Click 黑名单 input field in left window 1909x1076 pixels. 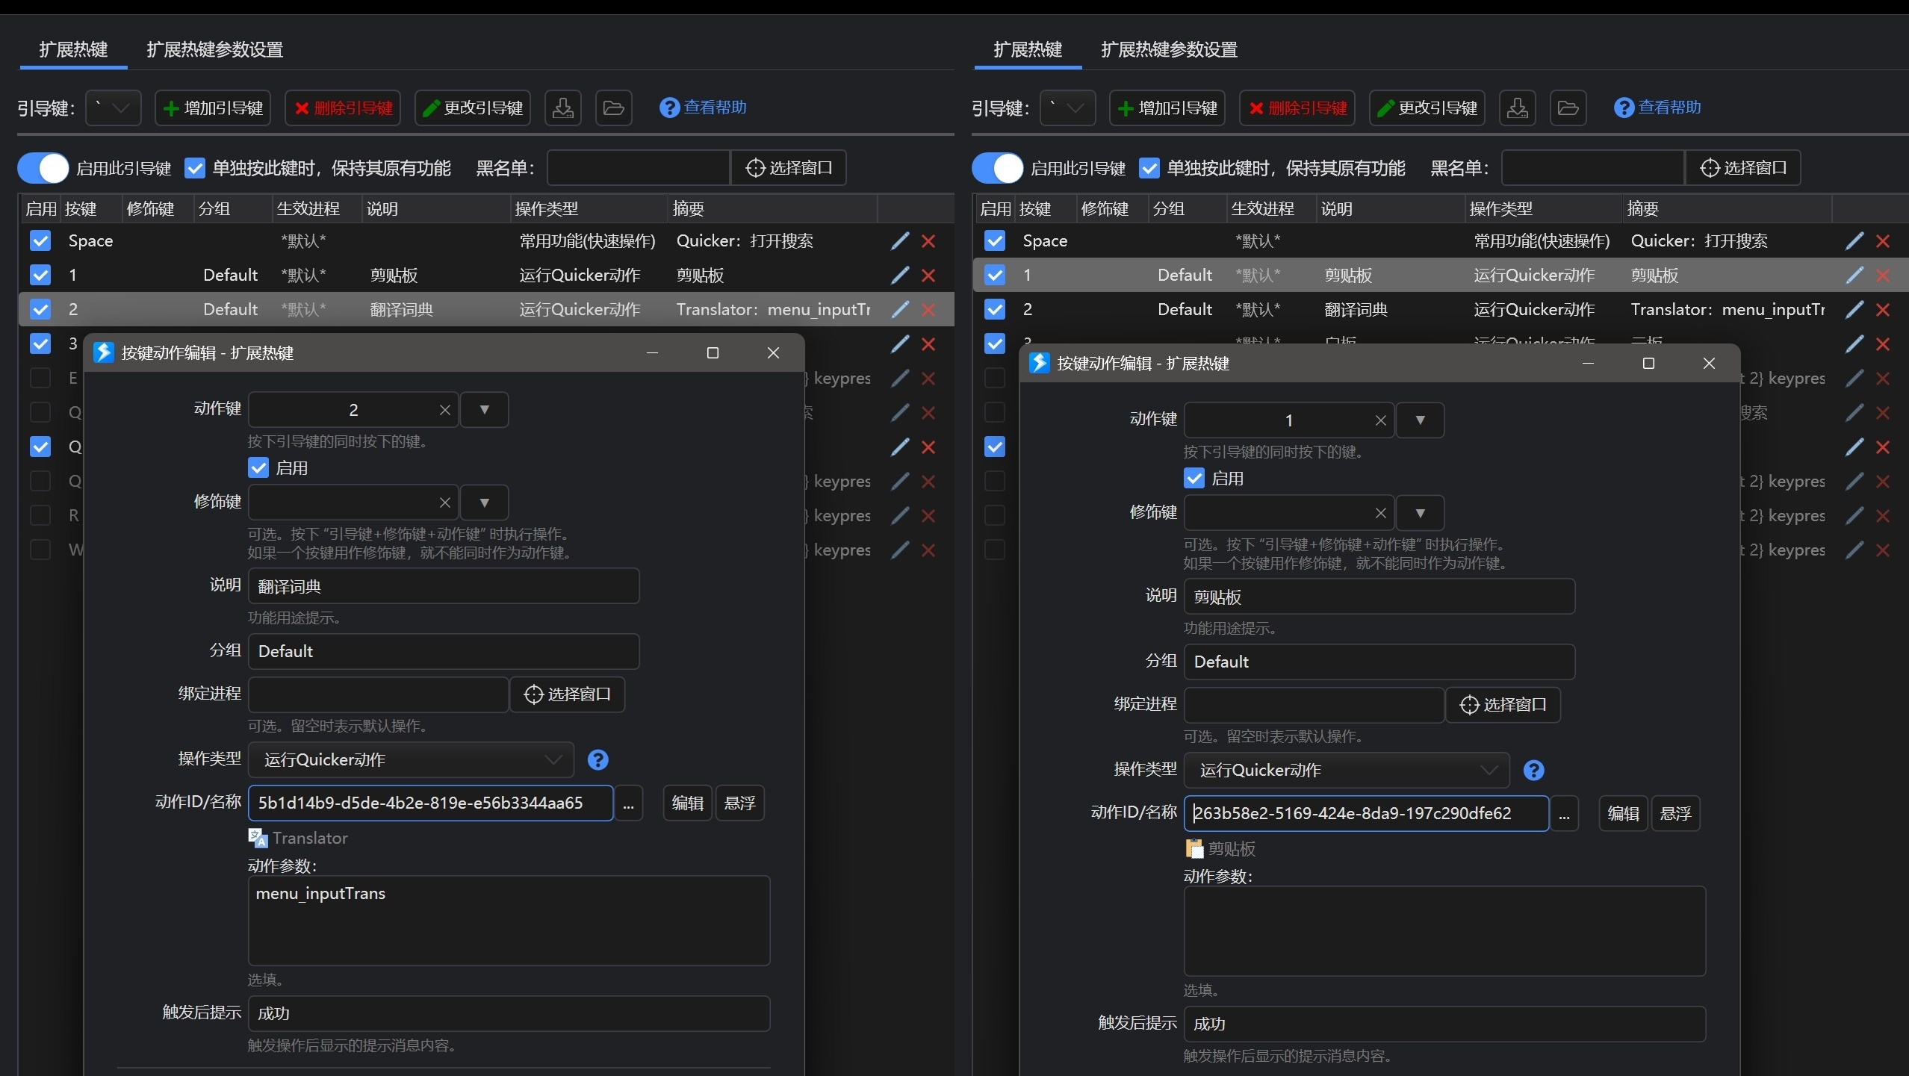(639, 168)
